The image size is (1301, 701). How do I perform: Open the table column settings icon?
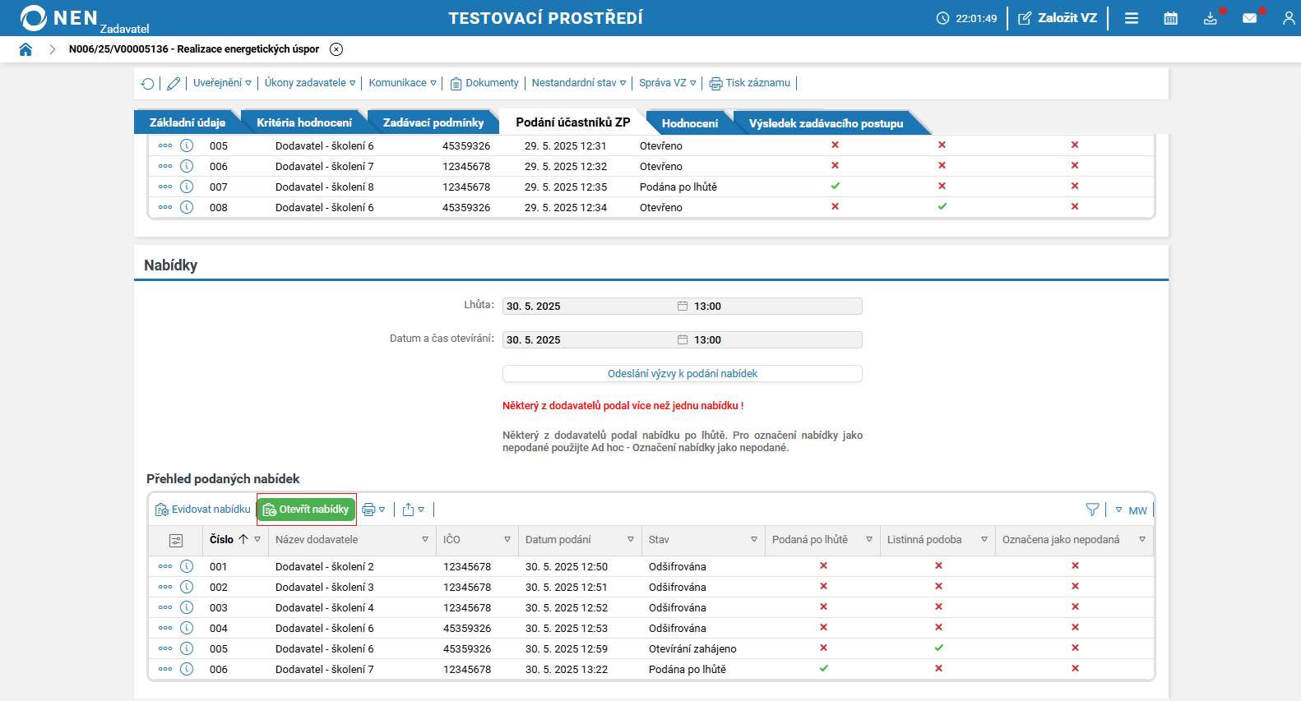pos(176,541)
